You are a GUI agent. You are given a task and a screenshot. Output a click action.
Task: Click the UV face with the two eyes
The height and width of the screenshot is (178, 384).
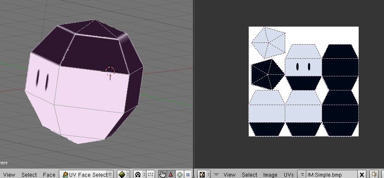pyautogui.click(x=303, y=67)
